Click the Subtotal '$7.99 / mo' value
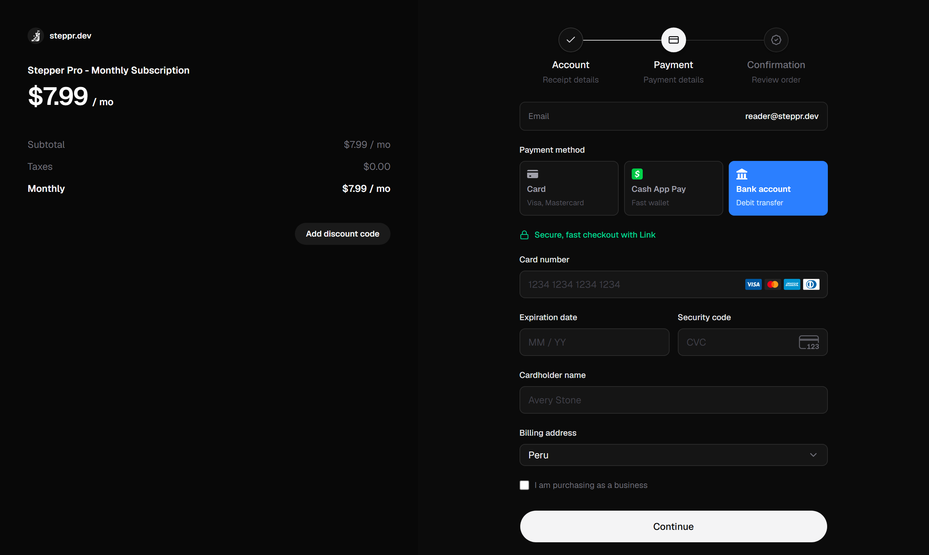Image resolution: width=929 pixels, height=555 pixels. tap(367, 145)
